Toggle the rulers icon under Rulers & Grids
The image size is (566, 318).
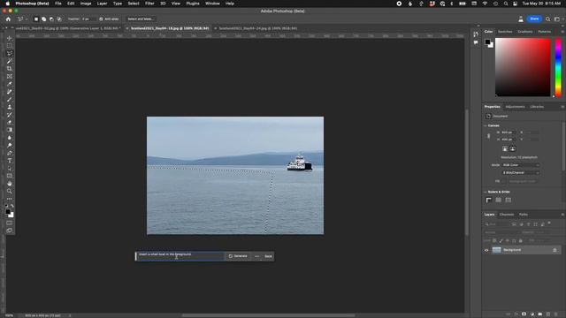pos(489,201)
